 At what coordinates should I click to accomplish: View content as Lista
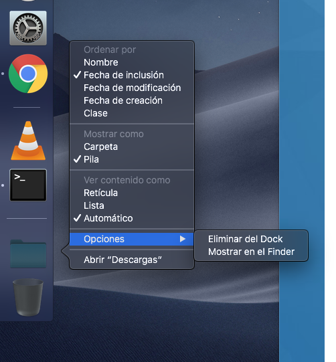132,205
